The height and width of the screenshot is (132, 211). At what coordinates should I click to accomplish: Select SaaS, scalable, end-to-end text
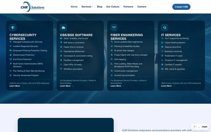coord(76,38)
